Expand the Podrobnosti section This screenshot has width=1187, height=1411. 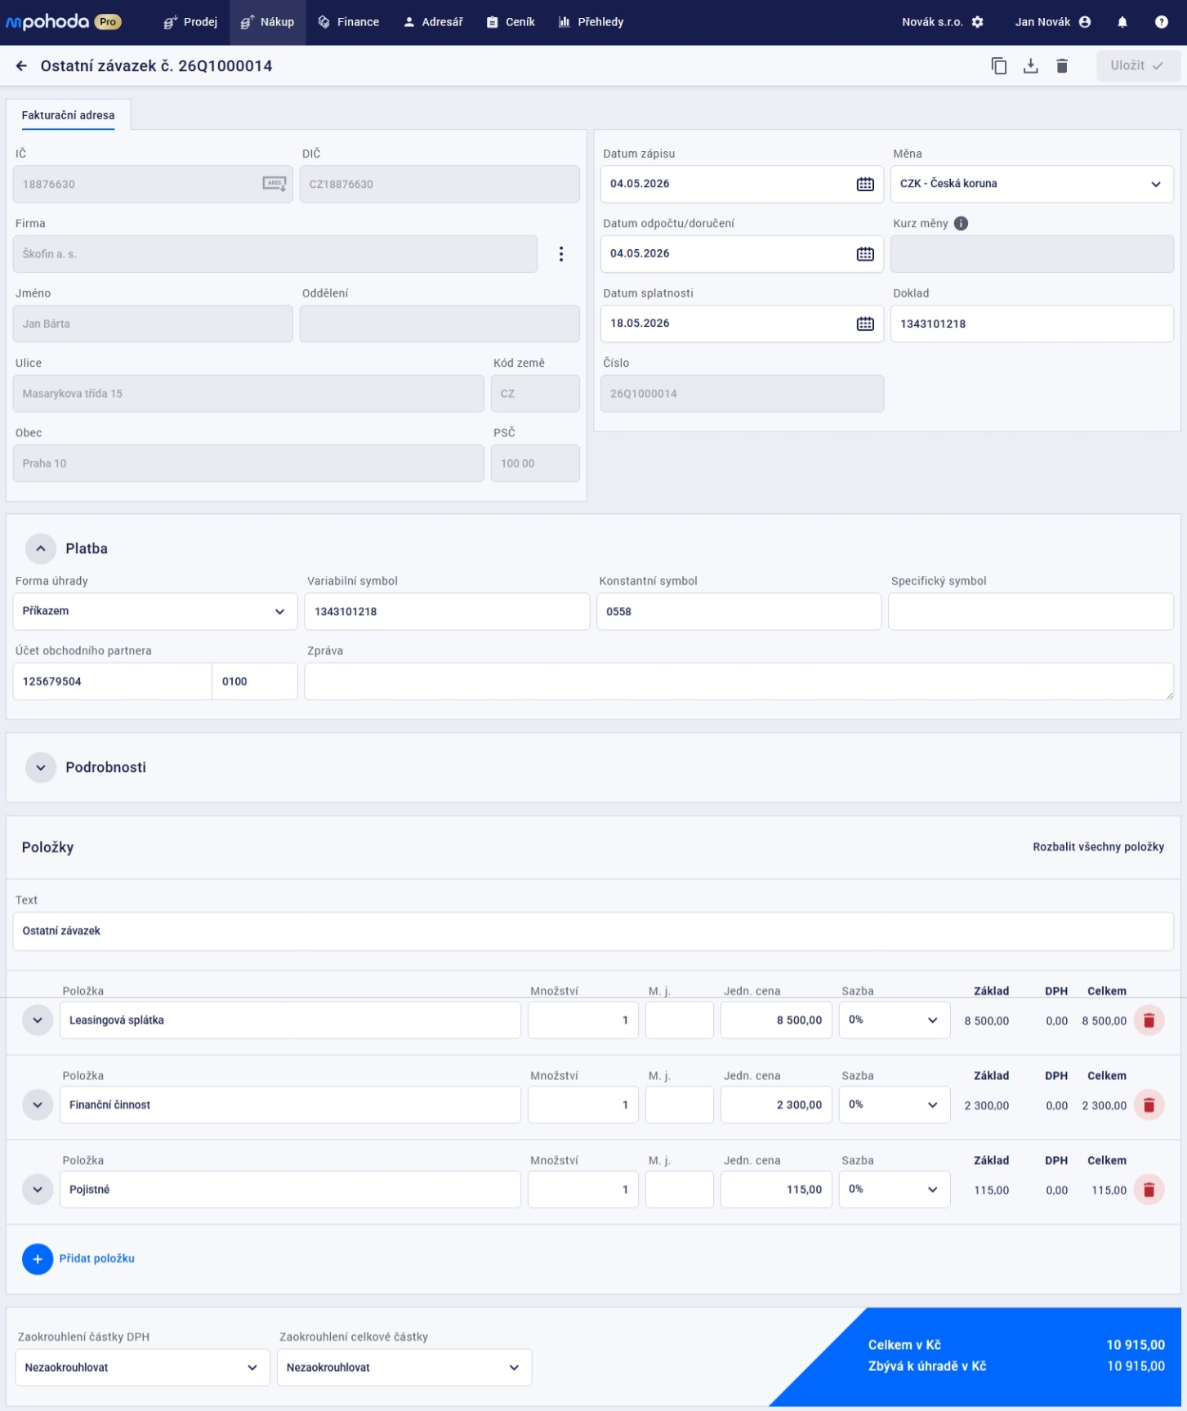(41, 768)
